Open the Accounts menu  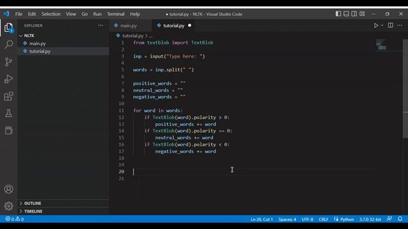tap(8, 189)
